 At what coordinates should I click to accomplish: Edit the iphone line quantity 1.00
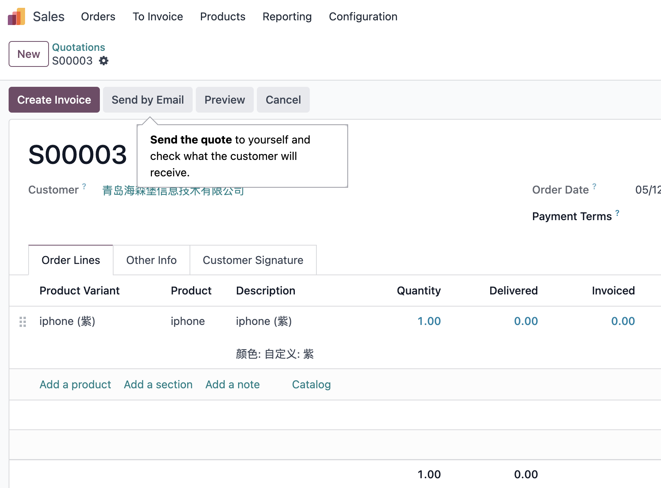pos(429,321)
